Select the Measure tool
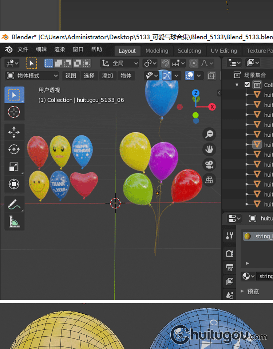The image size is (273, 349). pyautogui.click(x=14, y=221)
